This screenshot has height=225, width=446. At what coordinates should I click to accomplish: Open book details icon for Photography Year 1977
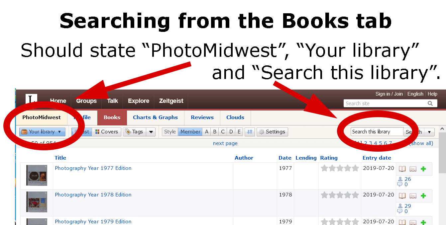pos(402,169)
